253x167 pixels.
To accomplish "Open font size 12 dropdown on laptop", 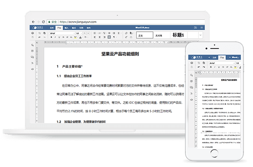I will point(79,33).
